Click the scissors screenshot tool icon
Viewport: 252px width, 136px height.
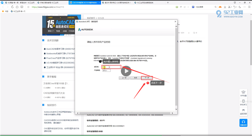(229, 7)
